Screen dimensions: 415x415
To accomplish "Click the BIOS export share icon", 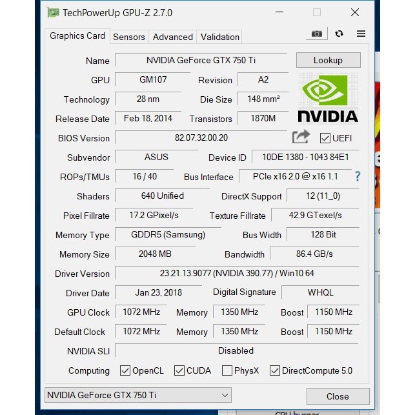I will click(301, 137).
